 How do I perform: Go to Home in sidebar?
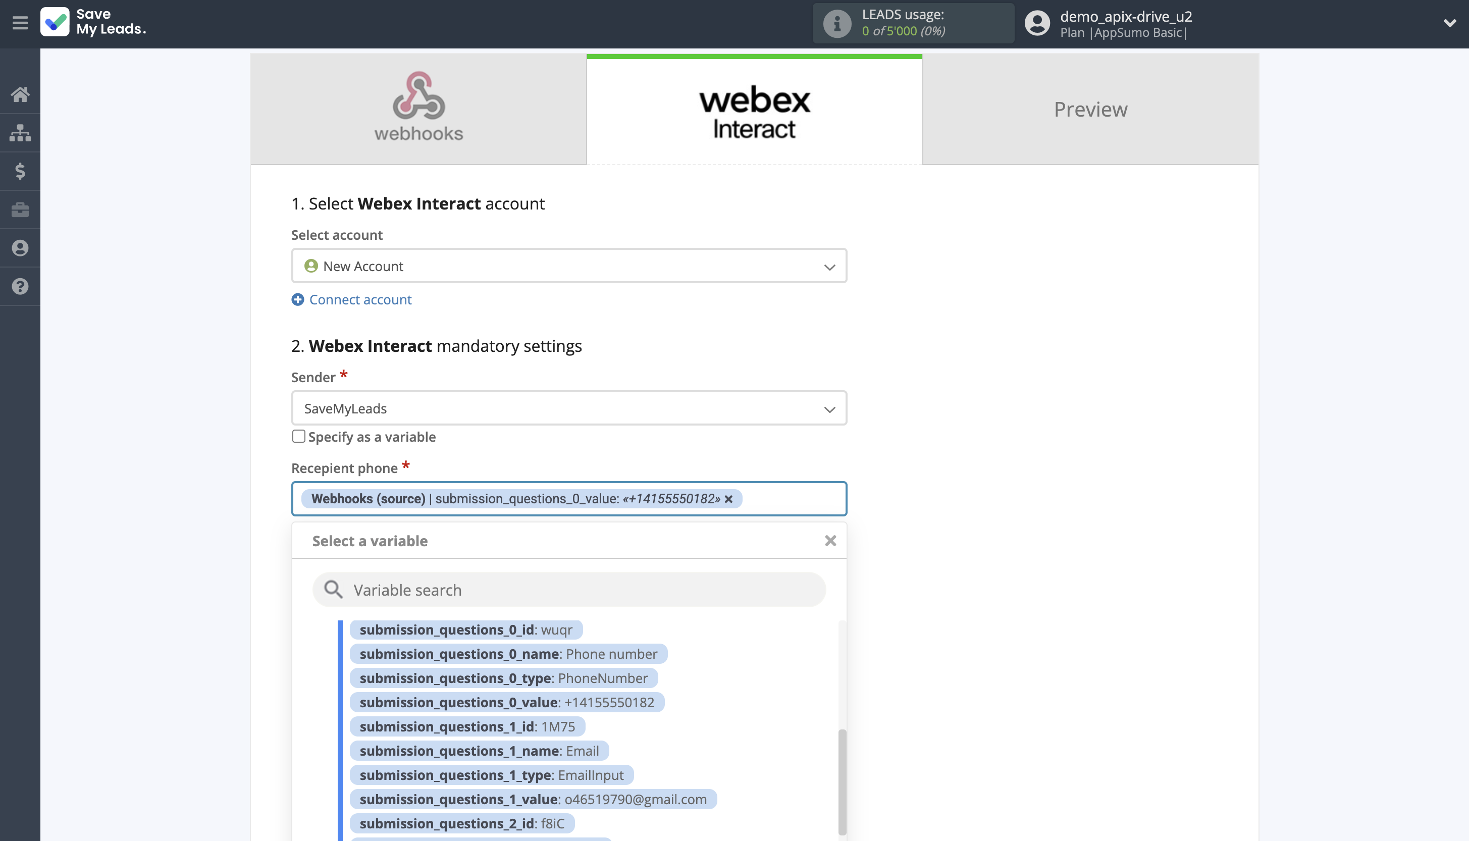click(x=20, y=94)
